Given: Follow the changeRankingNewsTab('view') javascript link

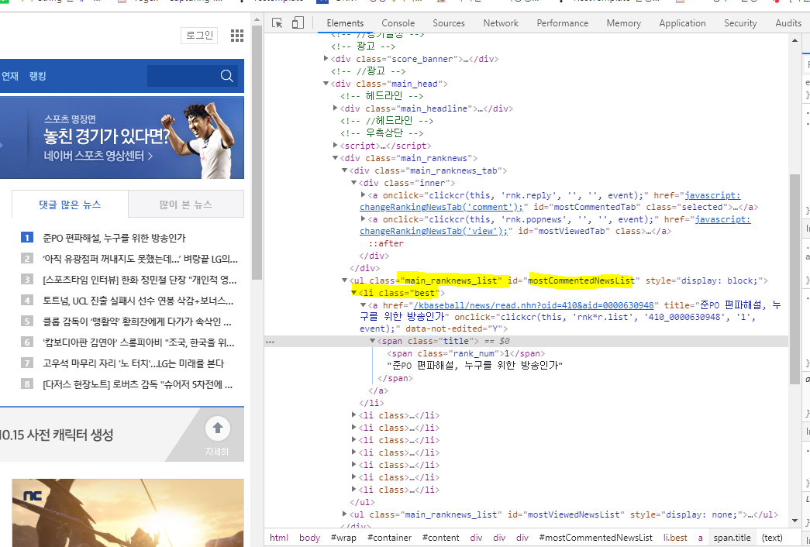Looking at the screenshot, I should click(x=434, y=232).
